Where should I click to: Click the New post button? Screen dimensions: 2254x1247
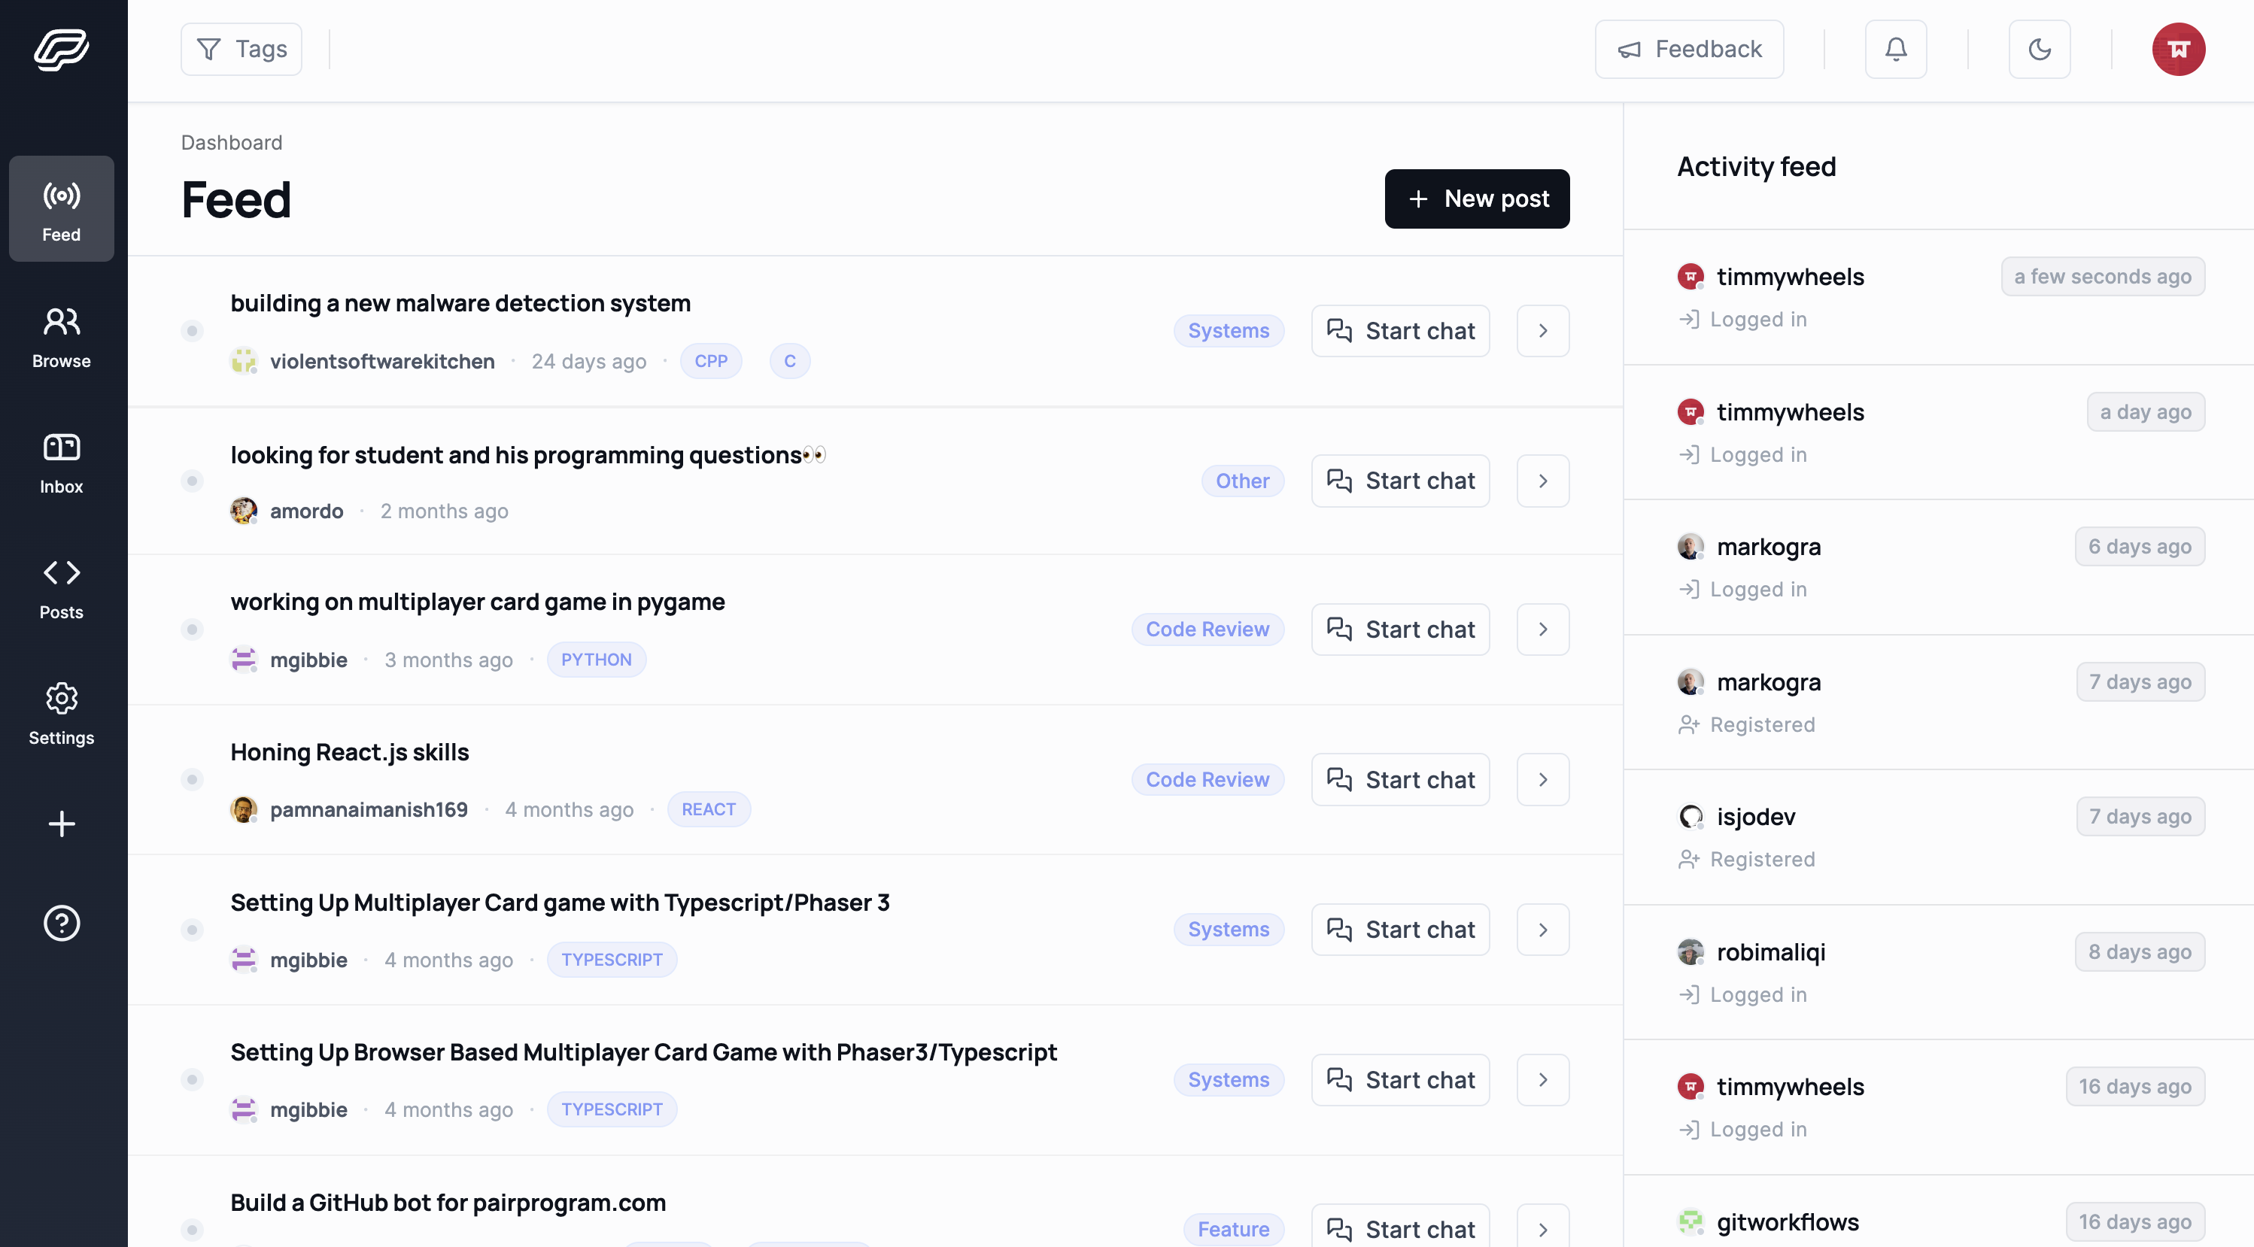pos(1477,199)
